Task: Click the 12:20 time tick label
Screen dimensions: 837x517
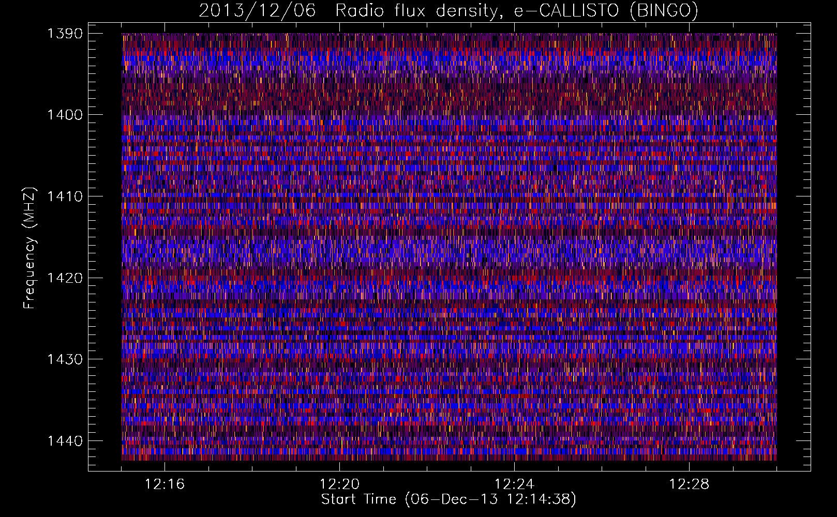Action: pos(339,484)
